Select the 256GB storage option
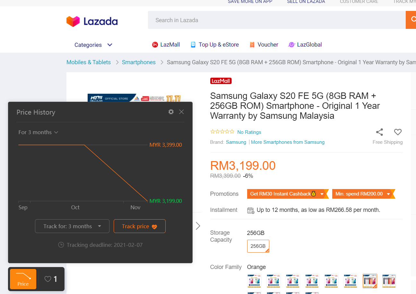Screen dimensions: 416x294 pyautogui.click(x=258, y=246)
